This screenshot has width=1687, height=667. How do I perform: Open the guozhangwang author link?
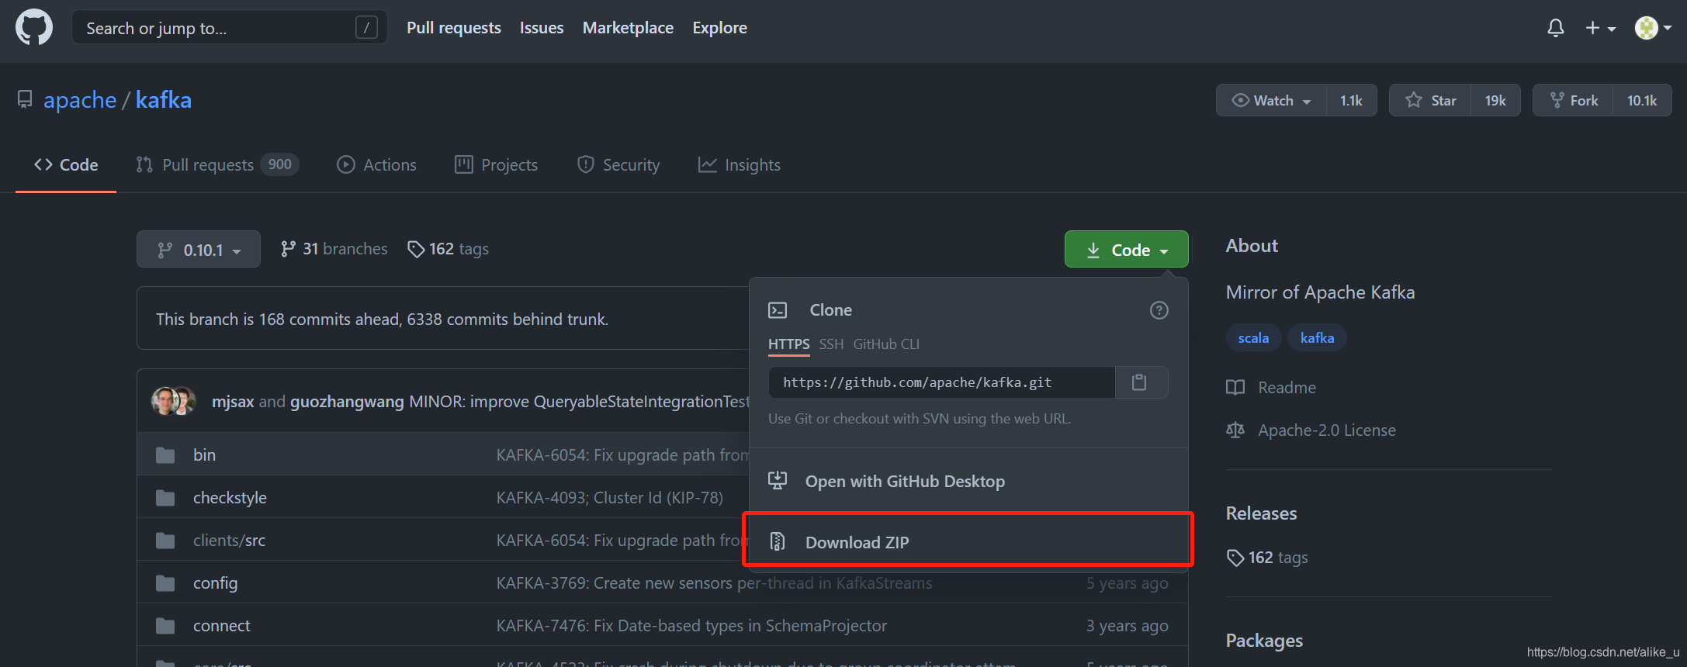(347, 402)
